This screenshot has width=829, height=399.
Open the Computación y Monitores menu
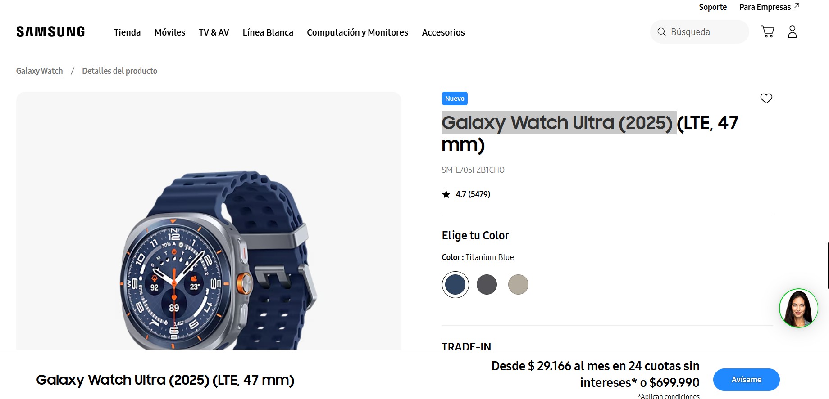tap(357, 32)
